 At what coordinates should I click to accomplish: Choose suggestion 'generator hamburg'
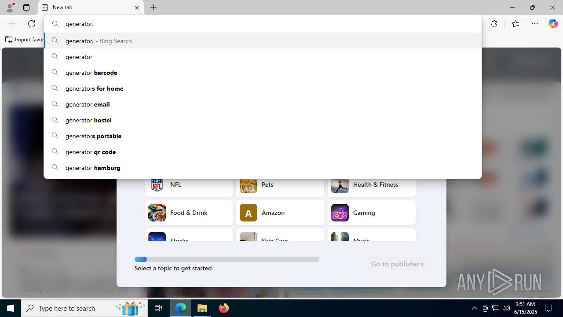coord(263,168)
